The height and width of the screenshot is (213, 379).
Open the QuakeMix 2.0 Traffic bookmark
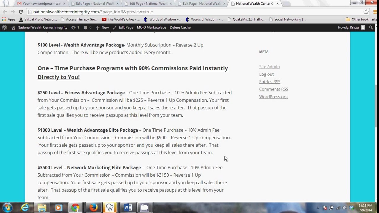246,20
